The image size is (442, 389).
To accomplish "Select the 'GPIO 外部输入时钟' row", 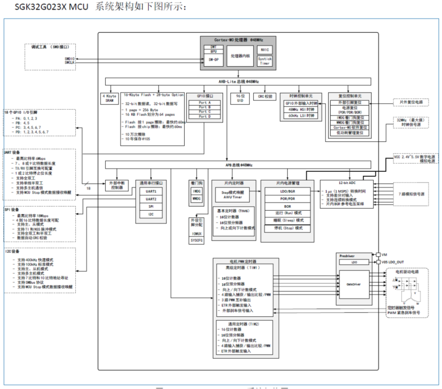I will pyautogui.click(x=301, y=104).
